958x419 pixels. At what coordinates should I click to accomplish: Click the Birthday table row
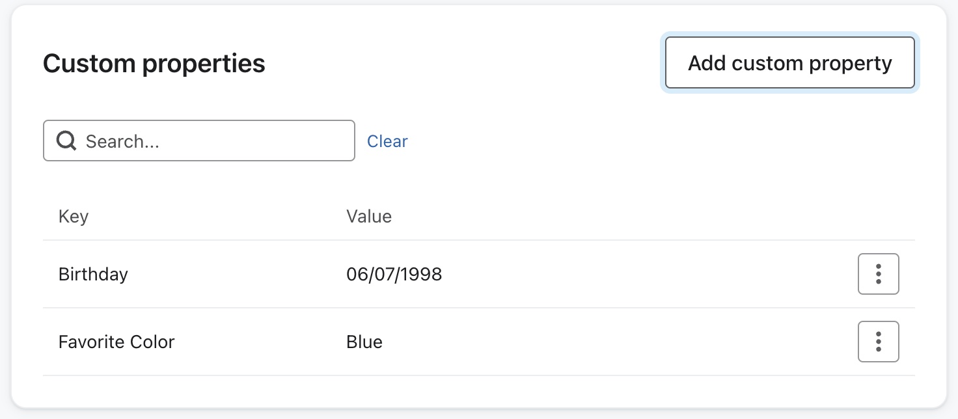pyautogui.click(x=456, y=274)
